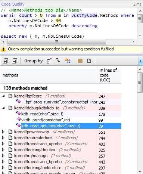Open toolbar overflow arrow at right
This screenshot has width=143, height=174.
141,61
